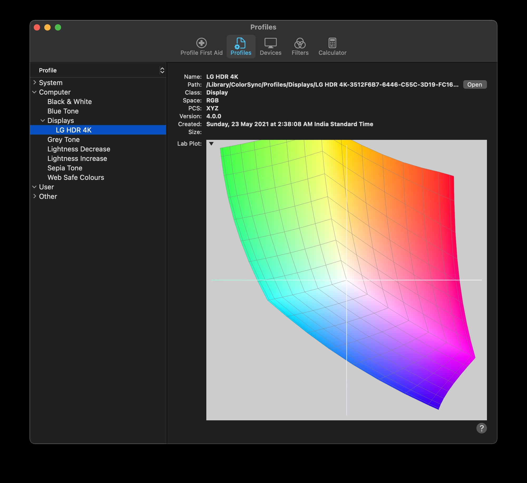This screenshot has height=483, width=527.
Task: Collapse the Computer profiles group
Action: coord(35,92)
